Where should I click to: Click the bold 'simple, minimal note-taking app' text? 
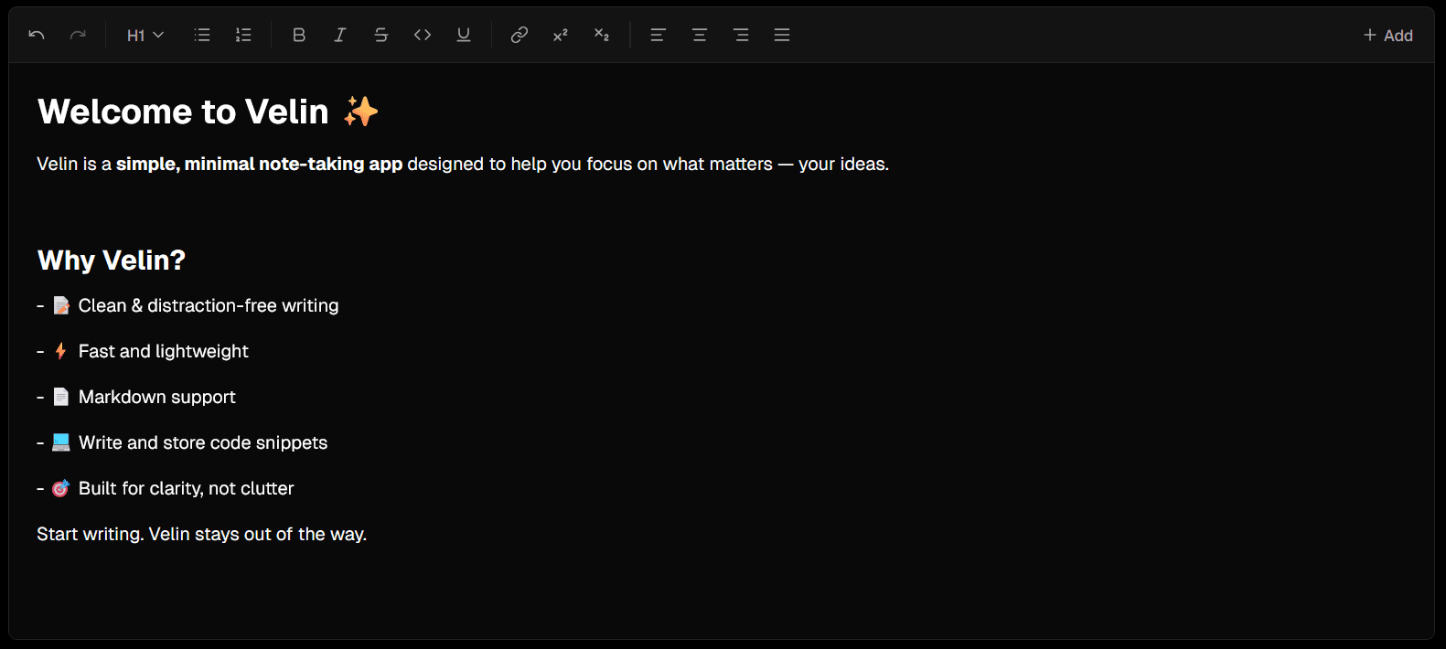pyautogui.click(x=259, y=164)
